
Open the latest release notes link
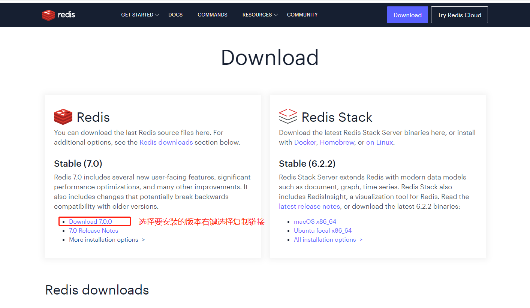point(309,206)
